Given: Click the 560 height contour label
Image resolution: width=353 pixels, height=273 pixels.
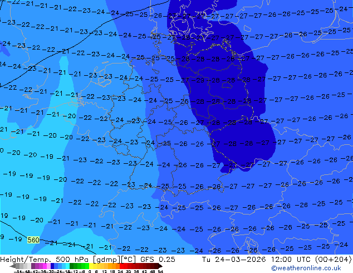Looking at the screenshot, I should pyautogui.click(x=33, y=240).
